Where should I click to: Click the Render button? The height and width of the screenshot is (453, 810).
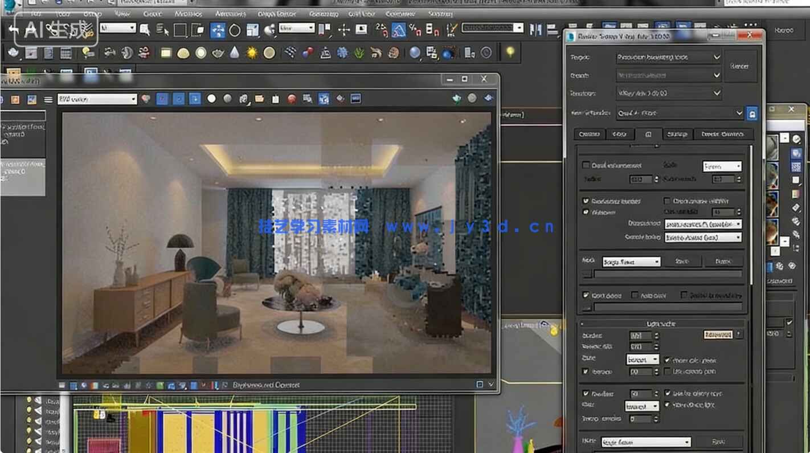click(739, 67)
